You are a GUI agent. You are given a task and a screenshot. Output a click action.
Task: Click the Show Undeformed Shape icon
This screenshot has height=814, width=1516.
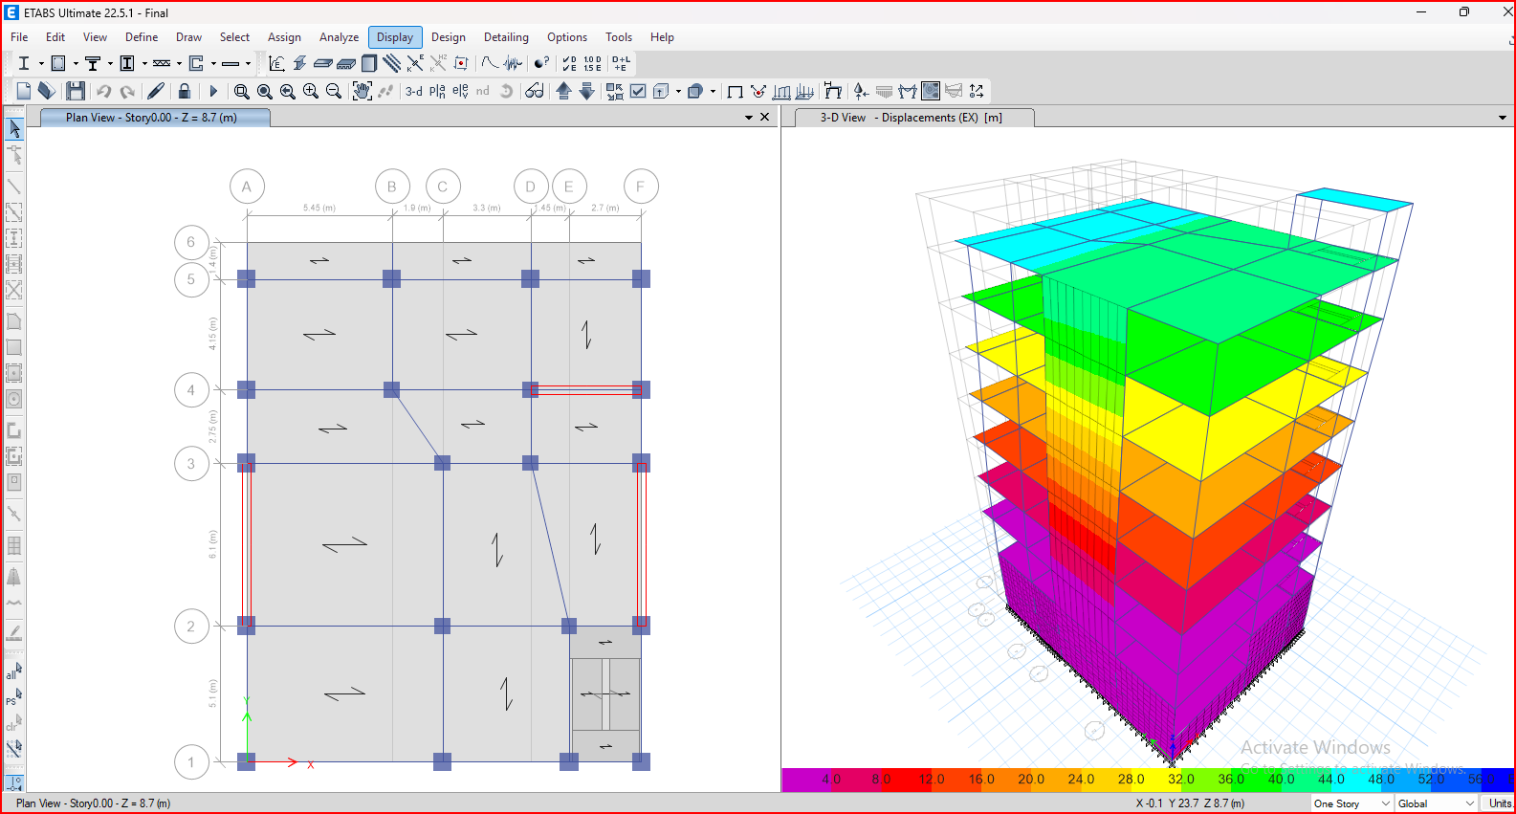[736, 92]
